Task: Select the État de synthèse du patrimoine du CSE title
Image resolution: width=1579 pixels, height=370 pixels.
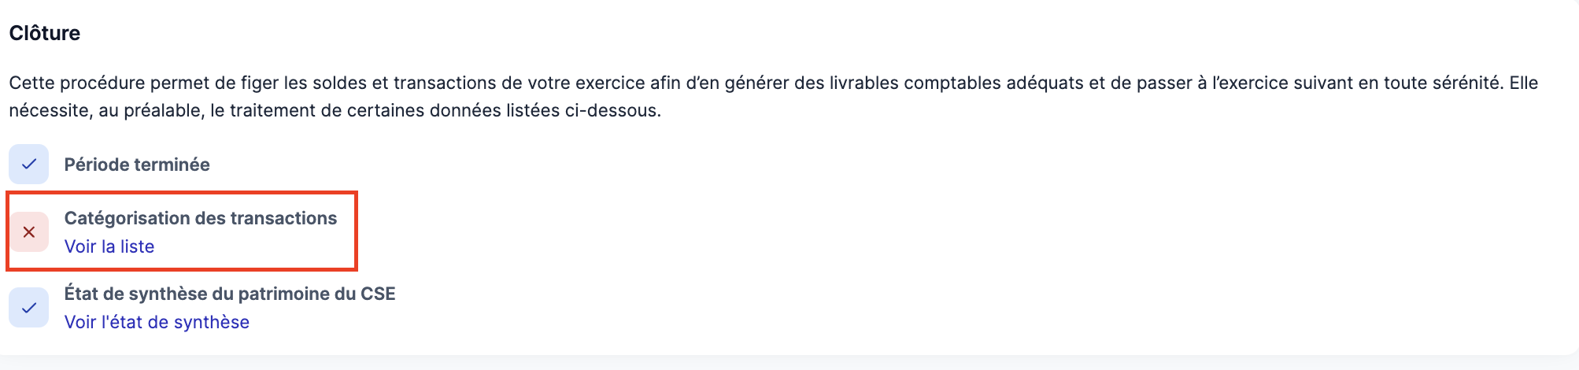Action: tap(230, 294)
